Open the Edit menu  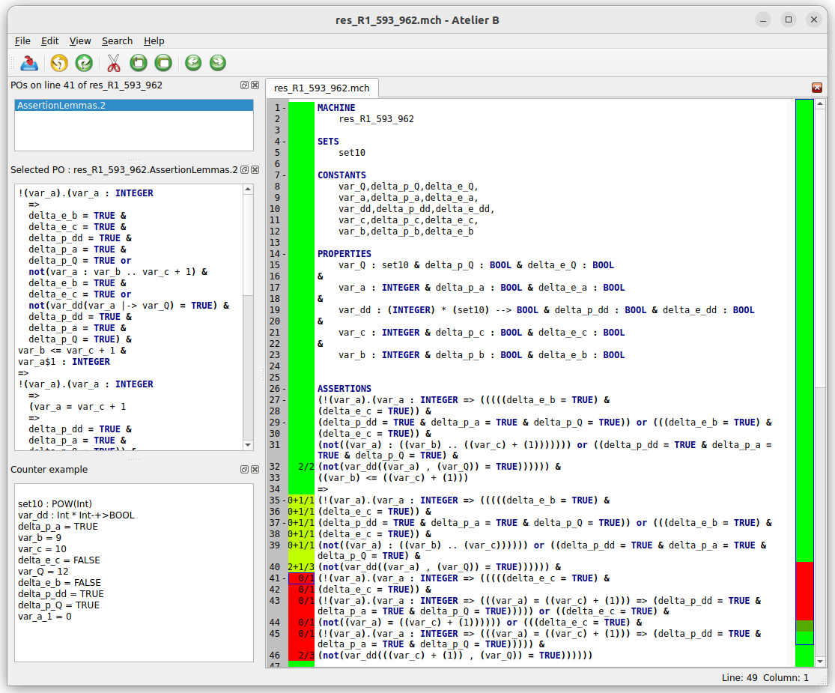pyautogui.click(x=50, y=41)
